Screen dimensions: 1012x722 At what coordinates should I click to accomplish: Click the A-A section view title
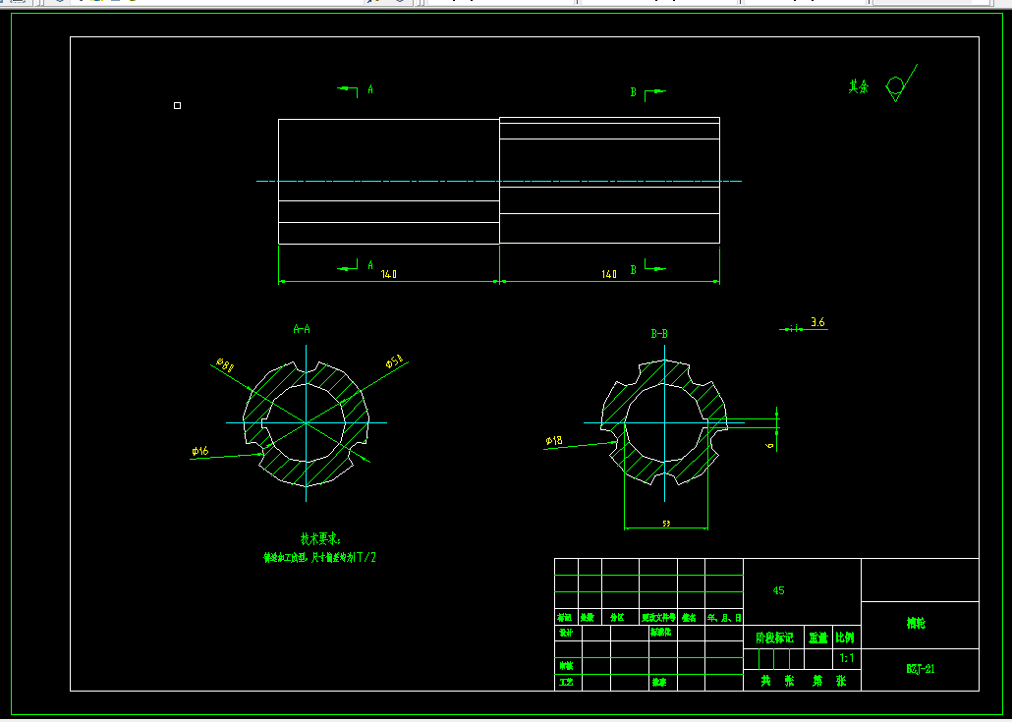(x=302, y=329)
